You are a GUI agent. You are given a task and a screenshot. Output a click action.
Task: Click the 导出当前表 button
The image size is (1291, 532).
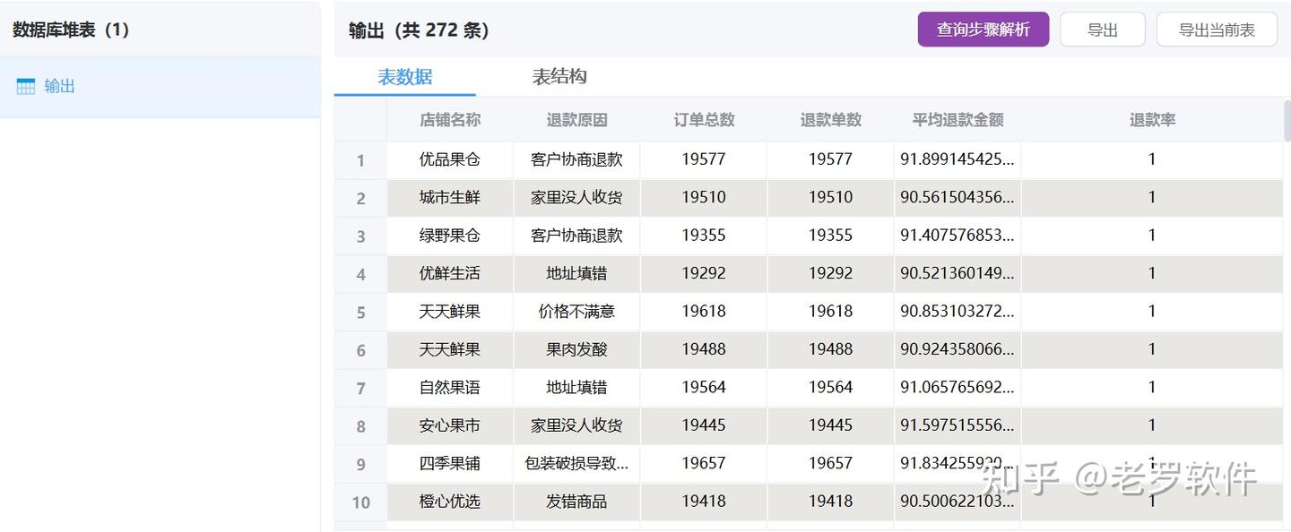tap(1217, 30)
